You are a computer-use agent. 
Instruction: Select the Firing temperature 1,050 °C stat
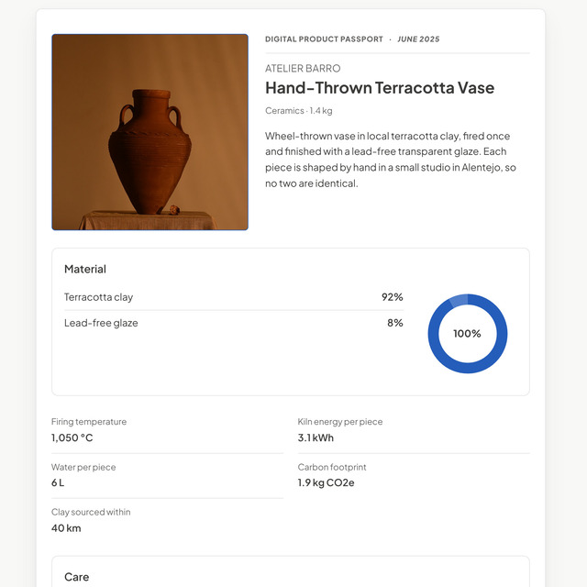pos(167,430)
